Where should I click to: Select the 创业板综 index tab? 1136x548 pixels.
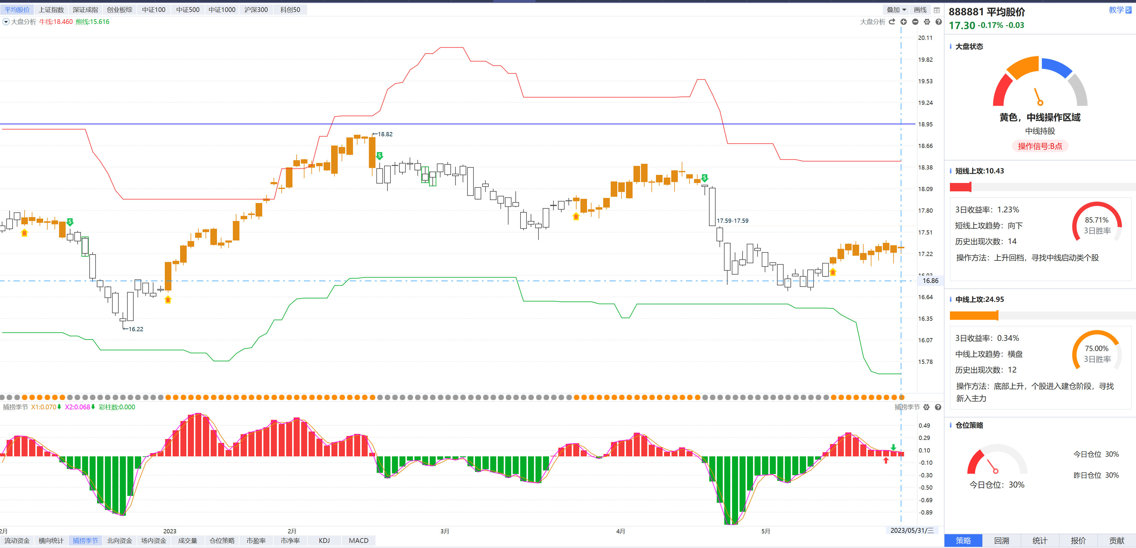pyautogui.click(x=120, y=10)
